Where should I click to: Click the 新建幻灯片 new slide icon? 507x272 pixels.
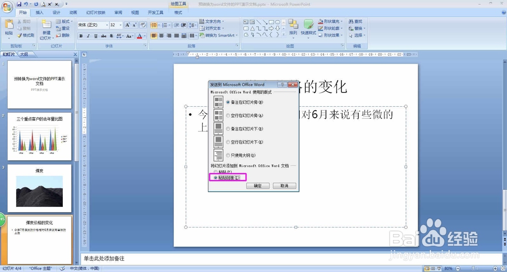tap(47, 24)
